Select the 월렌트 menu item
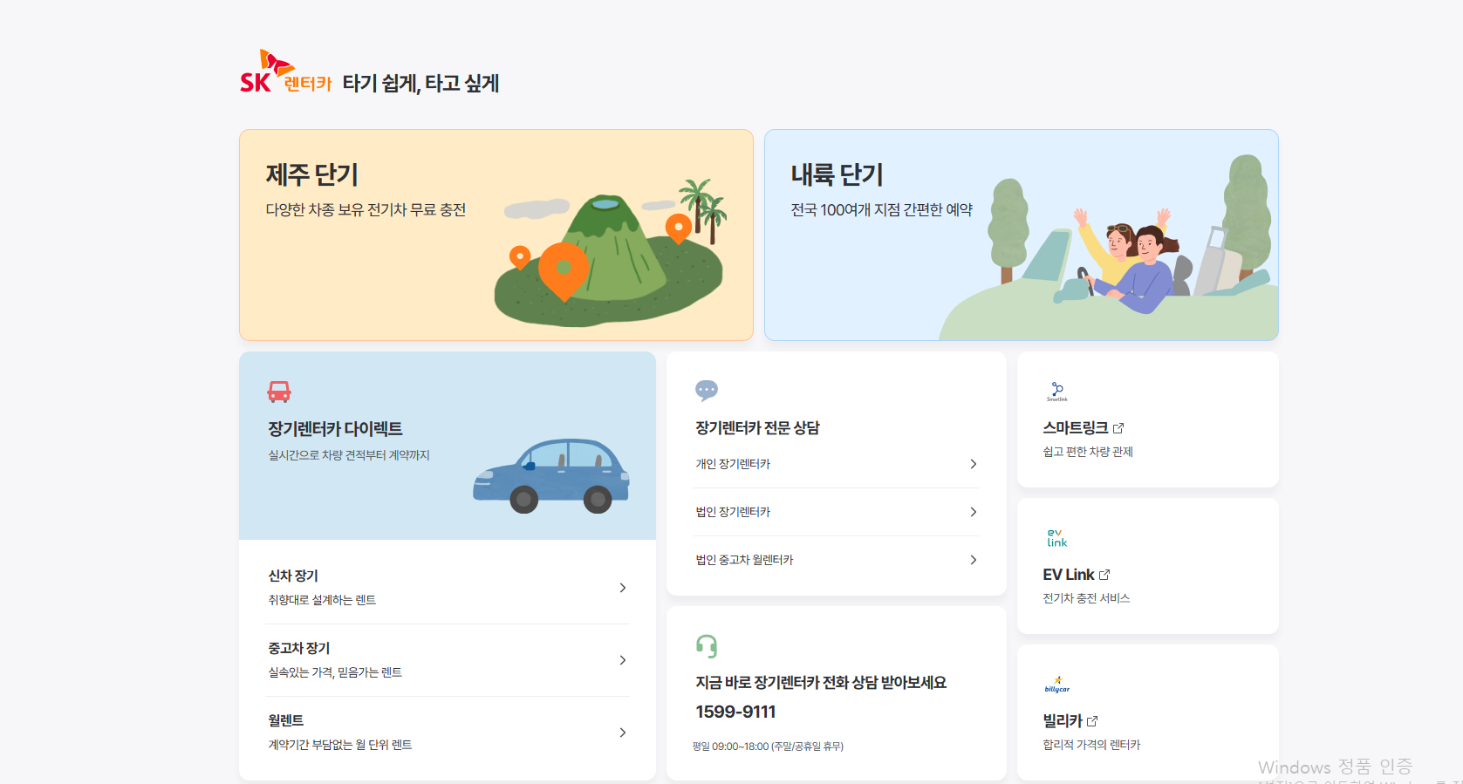Image resolution: width=1463 pixels, height=784 pixels. (448, 733)
